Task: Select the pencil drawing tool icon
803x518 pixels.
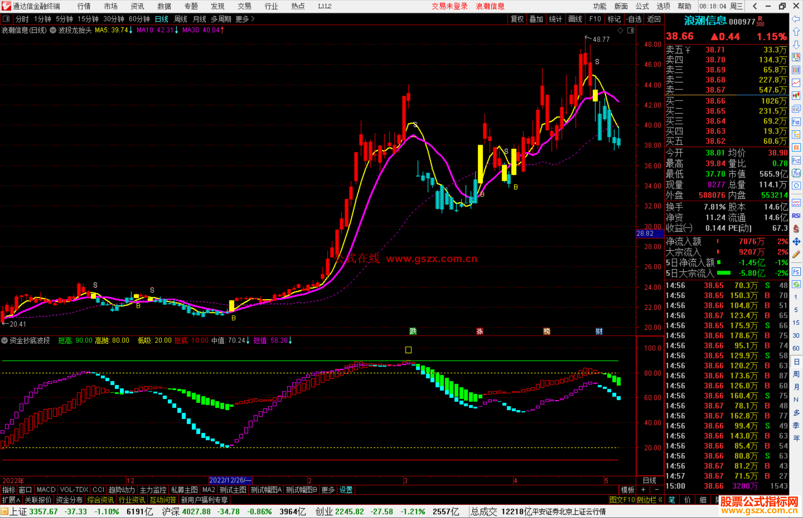Action: (796, 254)
